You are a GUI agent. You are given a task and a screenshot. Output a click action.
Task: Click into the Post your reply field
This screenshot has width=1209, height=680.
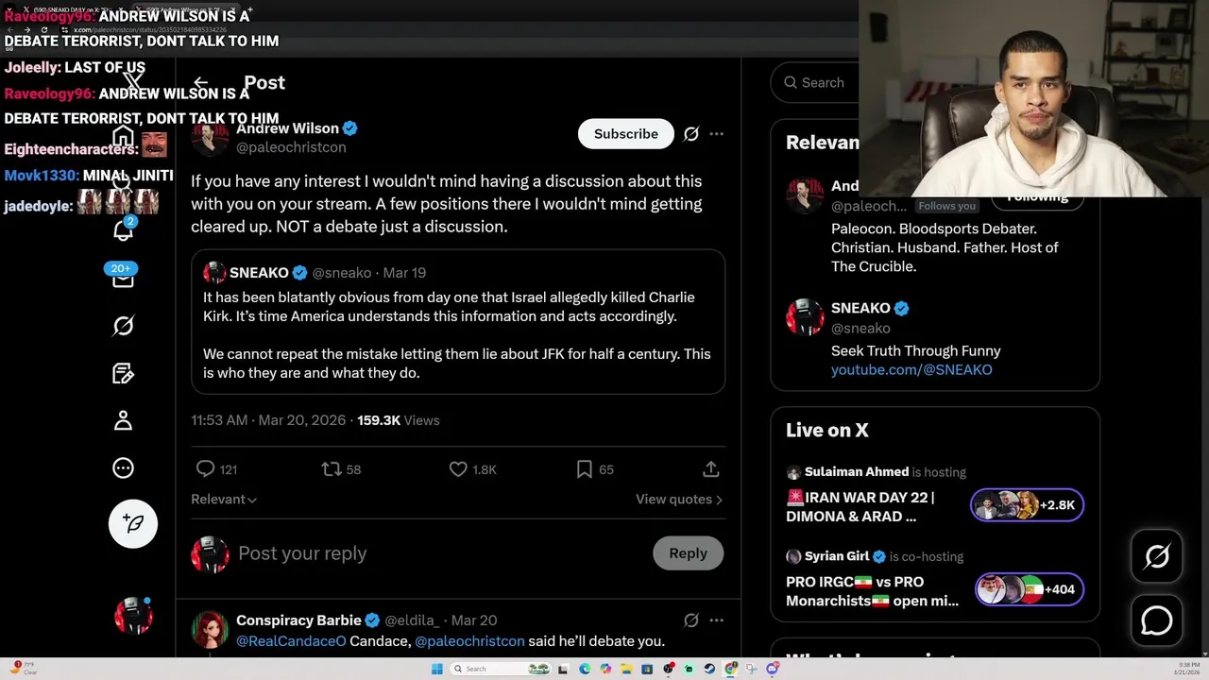[439, 553]
